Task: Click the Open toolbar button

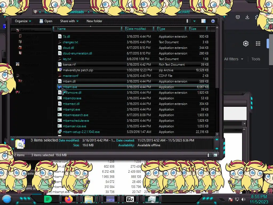Action: 46,21
